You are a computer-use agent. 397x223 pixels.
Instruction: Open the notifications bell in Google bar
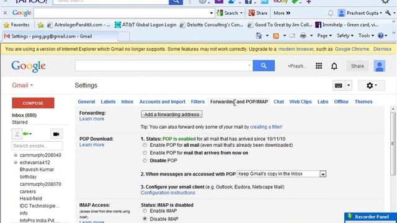click(x=334, y=66)
